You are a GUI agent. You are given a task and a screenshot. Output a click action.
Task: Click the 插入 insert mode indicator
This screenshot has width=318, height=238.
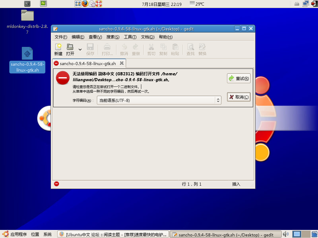[x=236, y=184]
